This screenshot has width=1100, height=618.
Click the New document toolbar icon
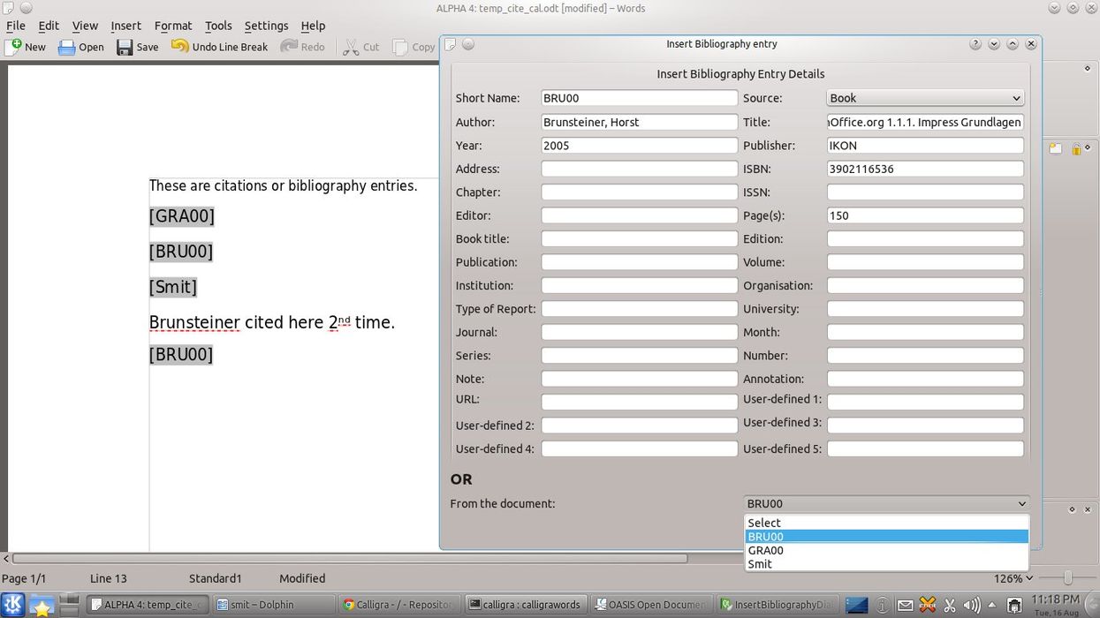pos(15,47)
